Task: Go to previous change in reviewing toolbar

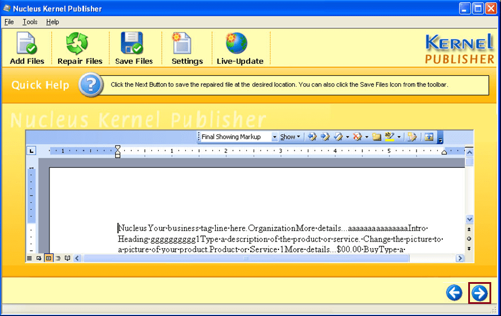Action: [312, 137]
